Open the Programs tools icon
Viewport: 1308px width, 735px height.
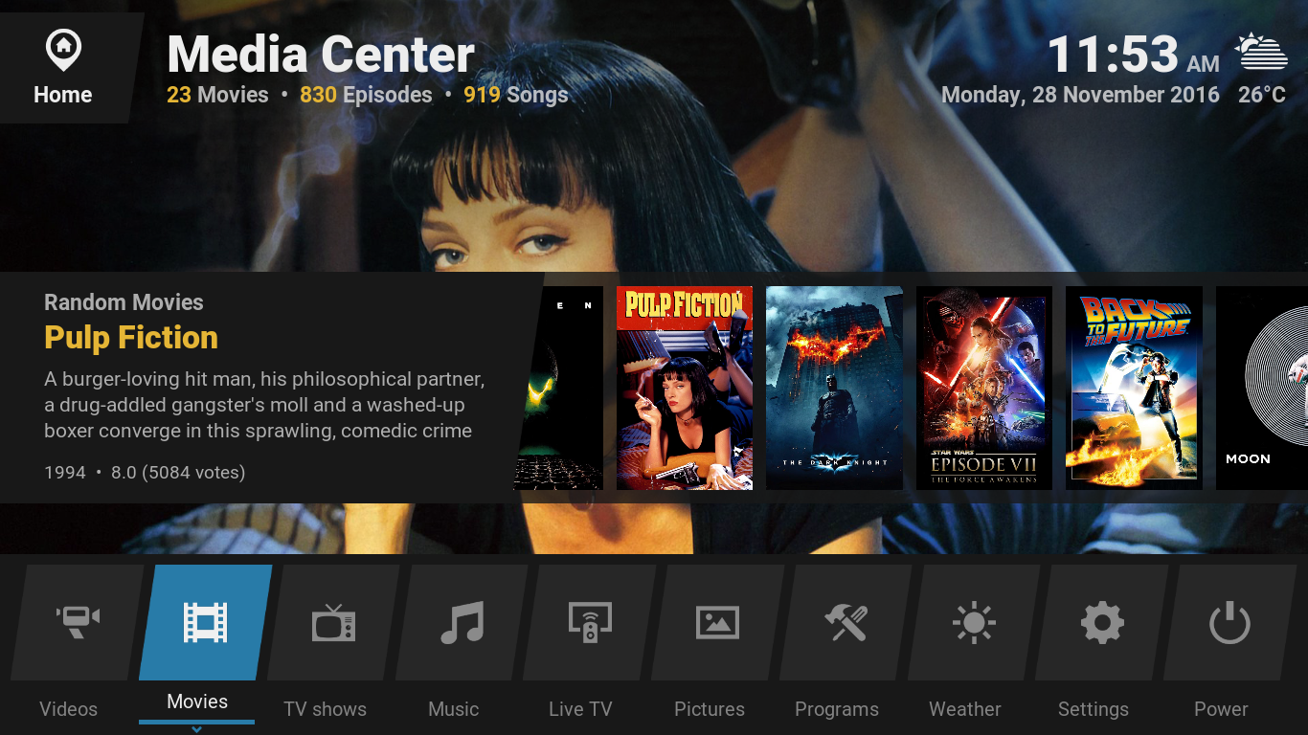pyautogui.click(x=846, y=623)
